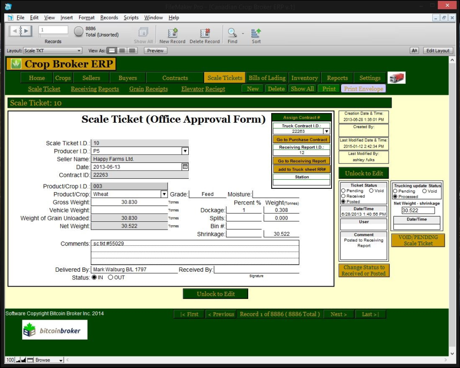460x368 pixels.
Task: Select Pending under Ticket Status
Action: [343, 191]
